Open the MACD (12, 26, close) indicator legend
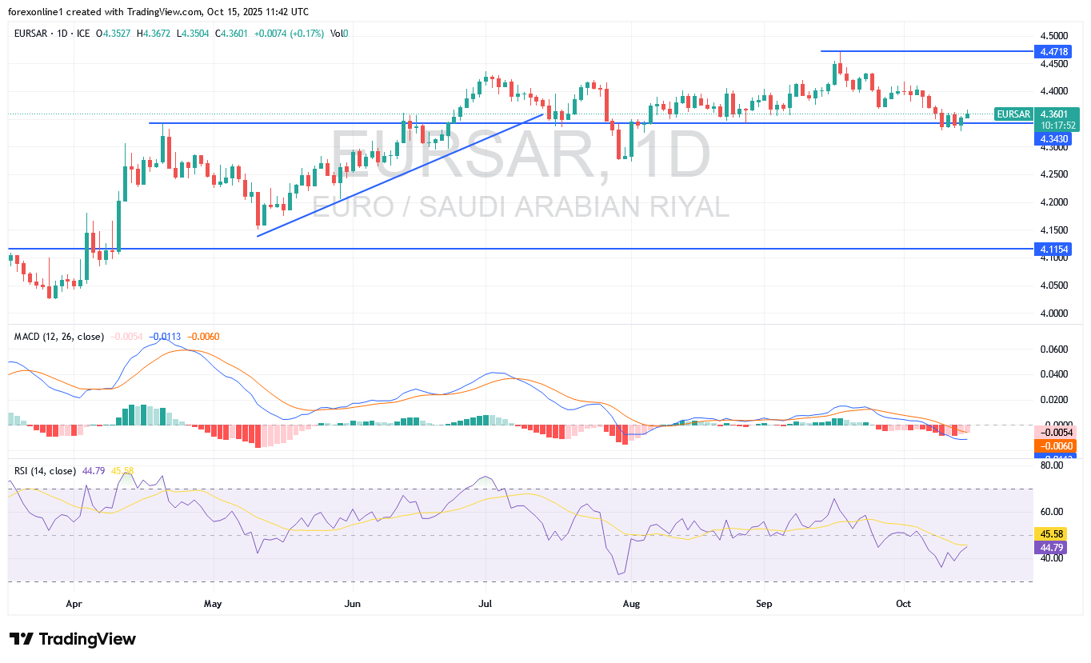The image size is (1091, 663). pyautogui.click(x=59, y=337)
